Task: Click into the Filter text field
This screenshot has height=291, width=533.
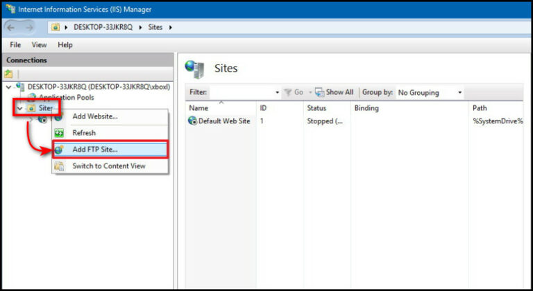Action: click(242, 92)
